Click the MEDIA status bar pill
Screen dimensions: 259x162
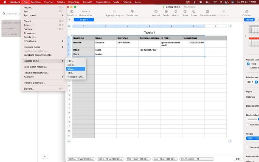click(110, 159)
